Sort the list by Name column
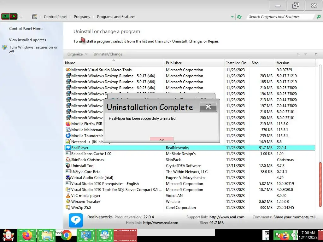Viewport: 323px width, 242px height. pos(114,63)
